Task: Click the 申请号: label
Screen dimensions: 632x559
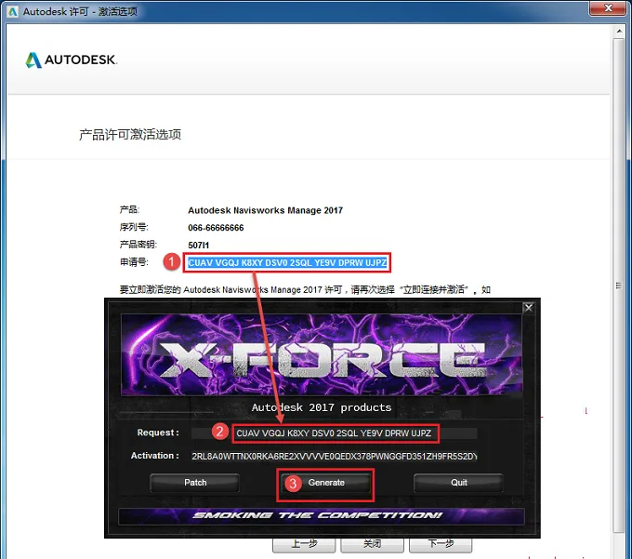Action: (134, 262)
